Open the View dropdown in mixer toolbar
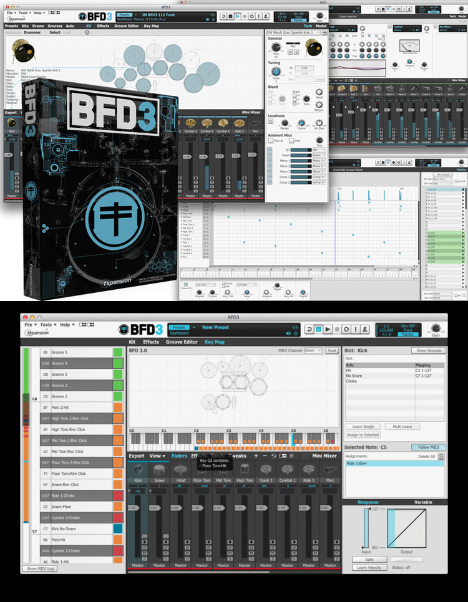The image size is (468, 602). [157, 456]
